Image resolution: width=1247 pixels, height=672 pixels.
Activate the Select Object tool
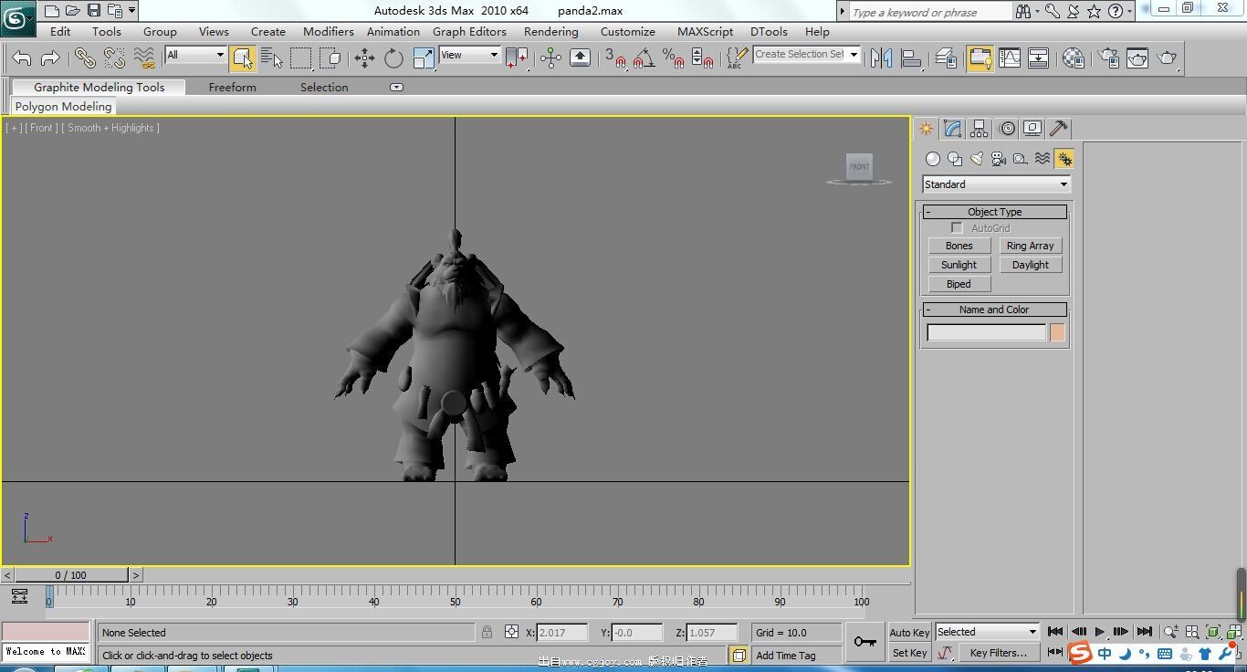pyautogui.click(x=242, y=58)
